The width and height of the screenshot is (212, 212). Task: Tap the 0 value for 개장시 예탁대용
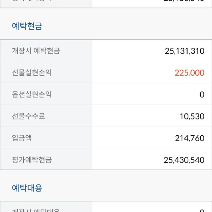tap(202, 211)
